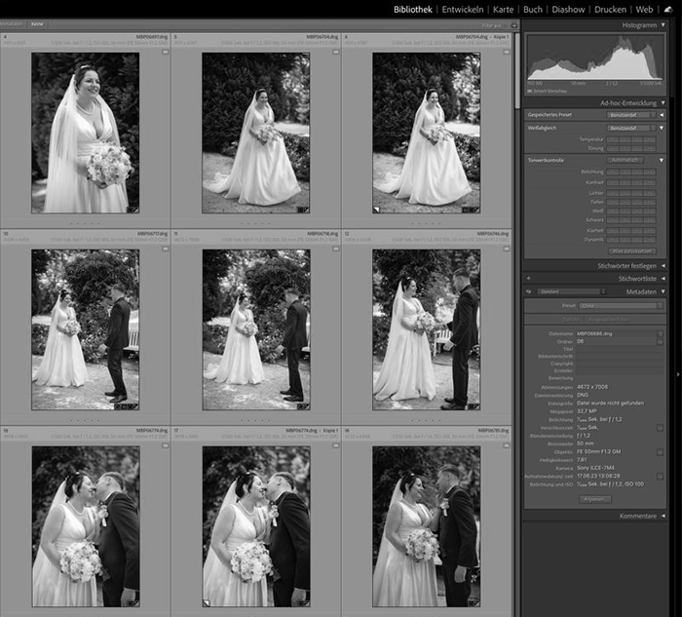This screenshot has width=682, height=617.
Task: Collapse the Histogramm panel
Action: pos(663,24)
